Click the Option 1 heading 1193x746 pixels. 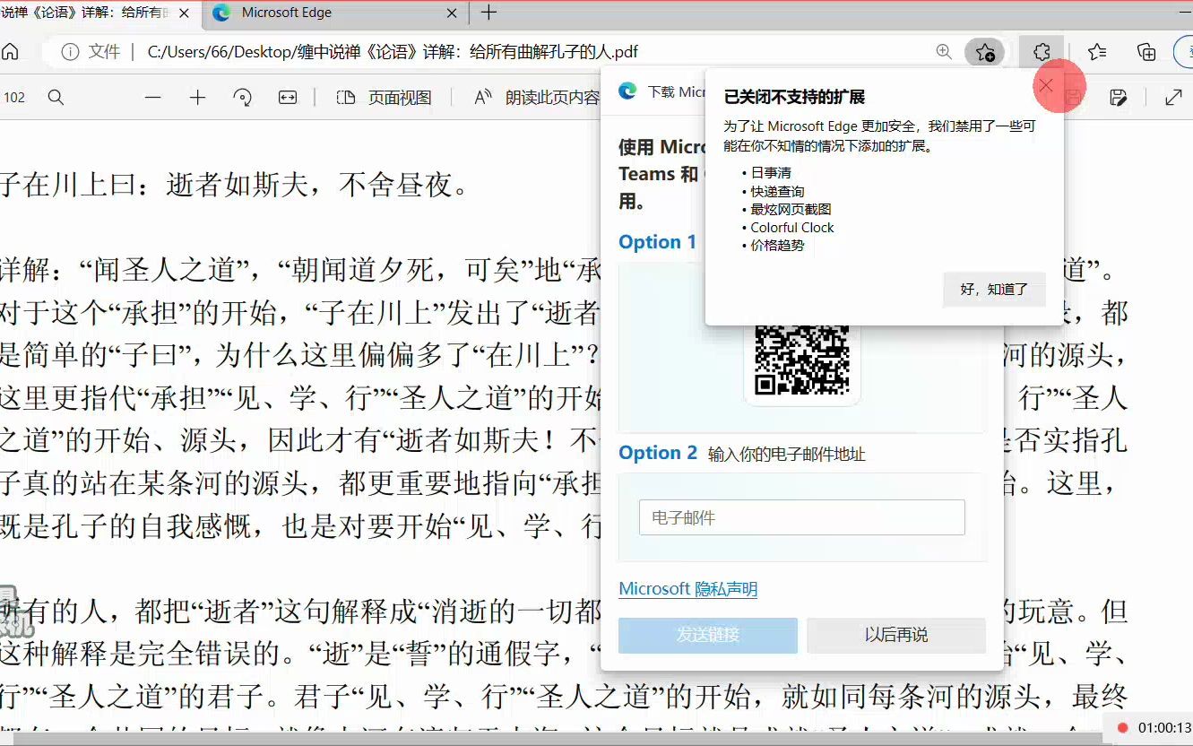click(657, 242)
